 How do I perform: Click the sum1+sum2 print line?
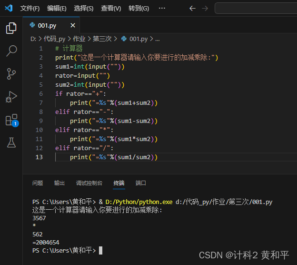tap(114, 103)
